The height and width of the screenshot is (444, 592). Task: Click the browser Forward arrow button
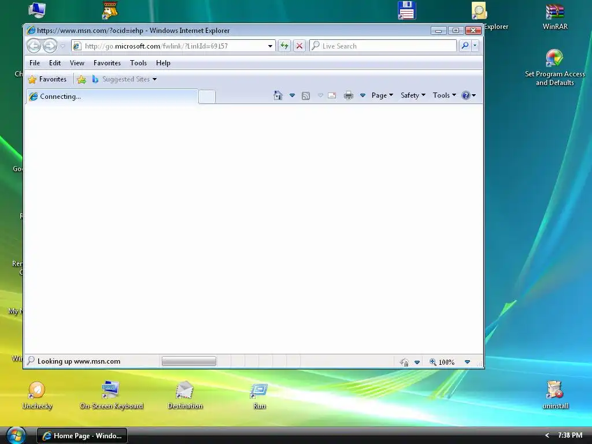point(50,46)
